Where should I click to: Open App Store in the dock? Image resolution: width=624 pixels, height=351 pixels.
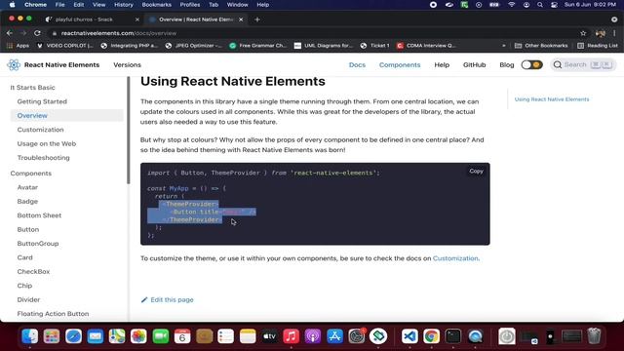334,336
